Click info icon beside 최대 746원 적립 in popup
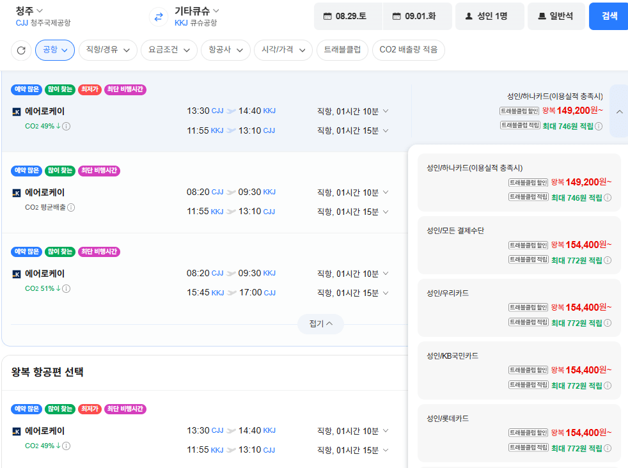Viewport: 628px width, 468px height. 608,198
